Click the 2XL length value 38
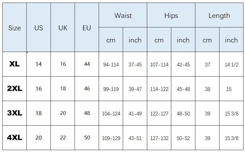 tap(207, 89)
